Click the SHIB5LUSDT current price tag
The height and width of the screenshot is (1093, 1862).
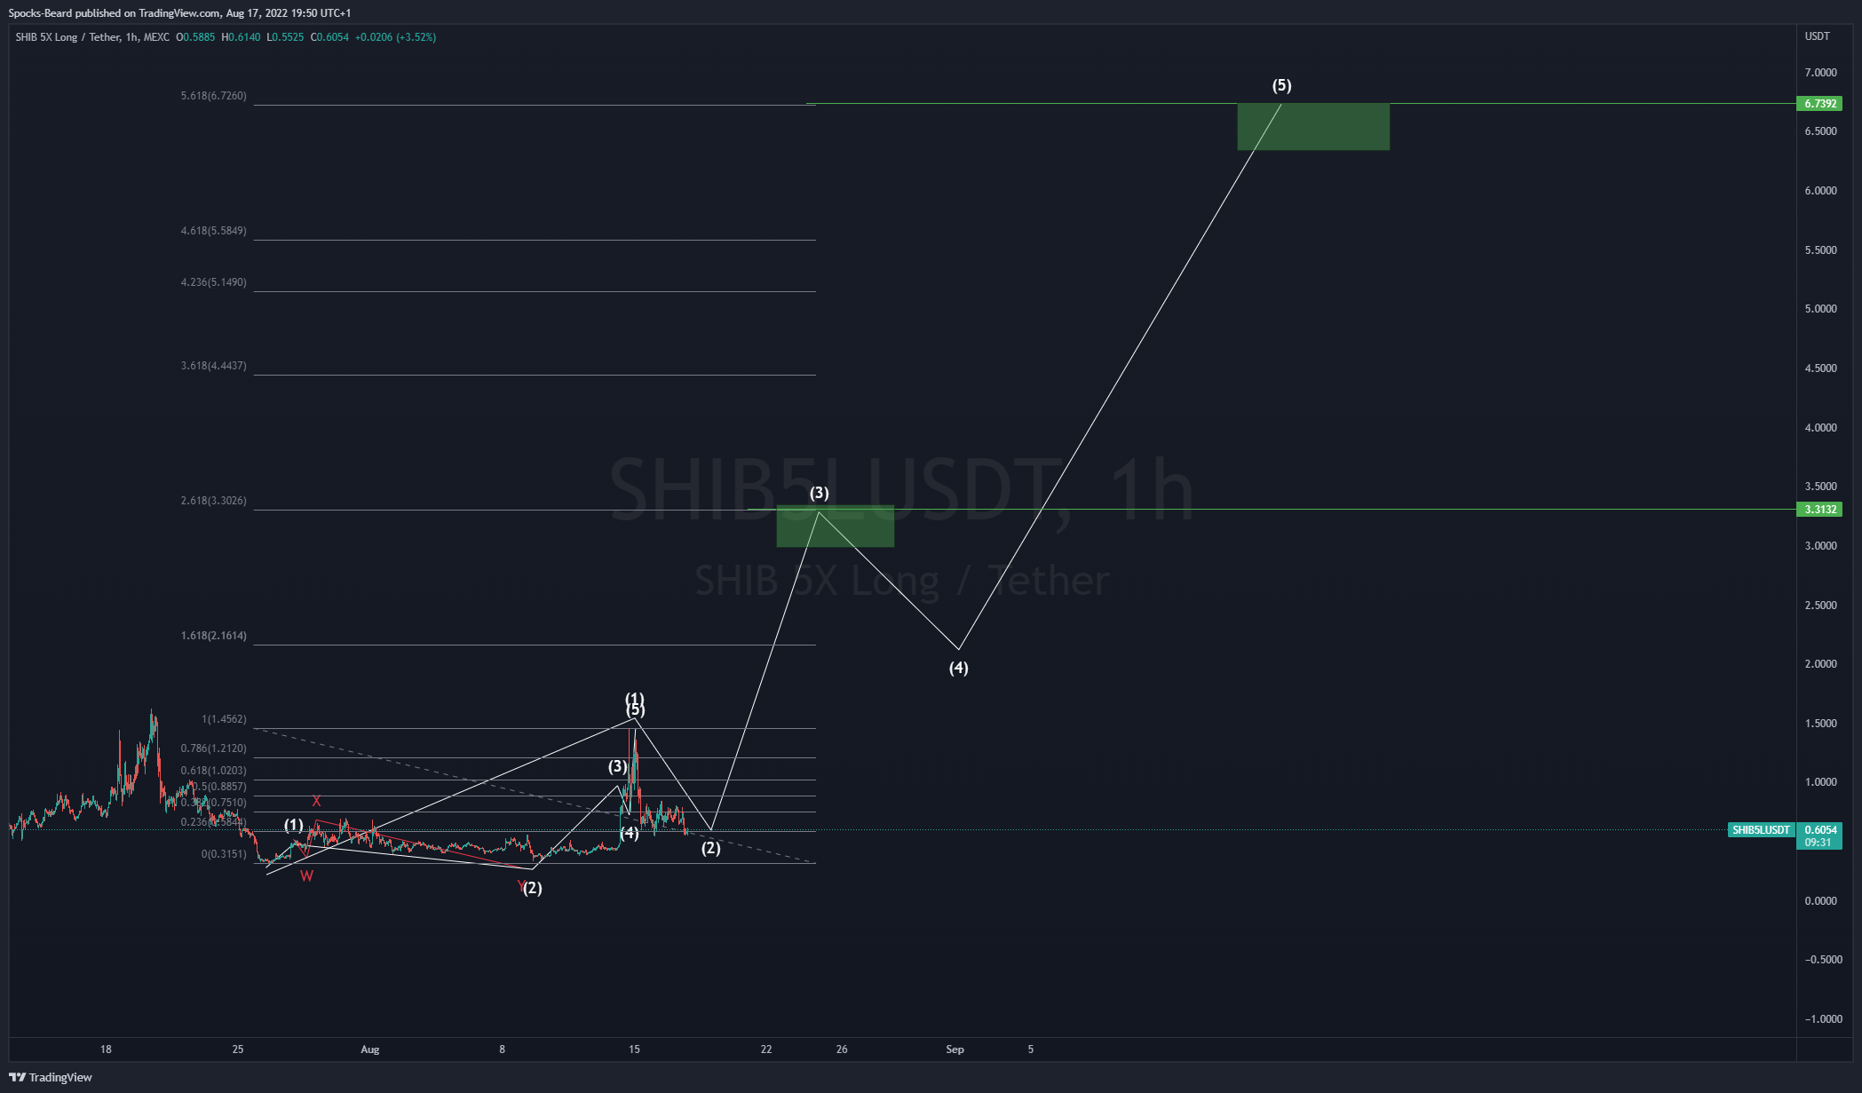tap(1761, 830)
